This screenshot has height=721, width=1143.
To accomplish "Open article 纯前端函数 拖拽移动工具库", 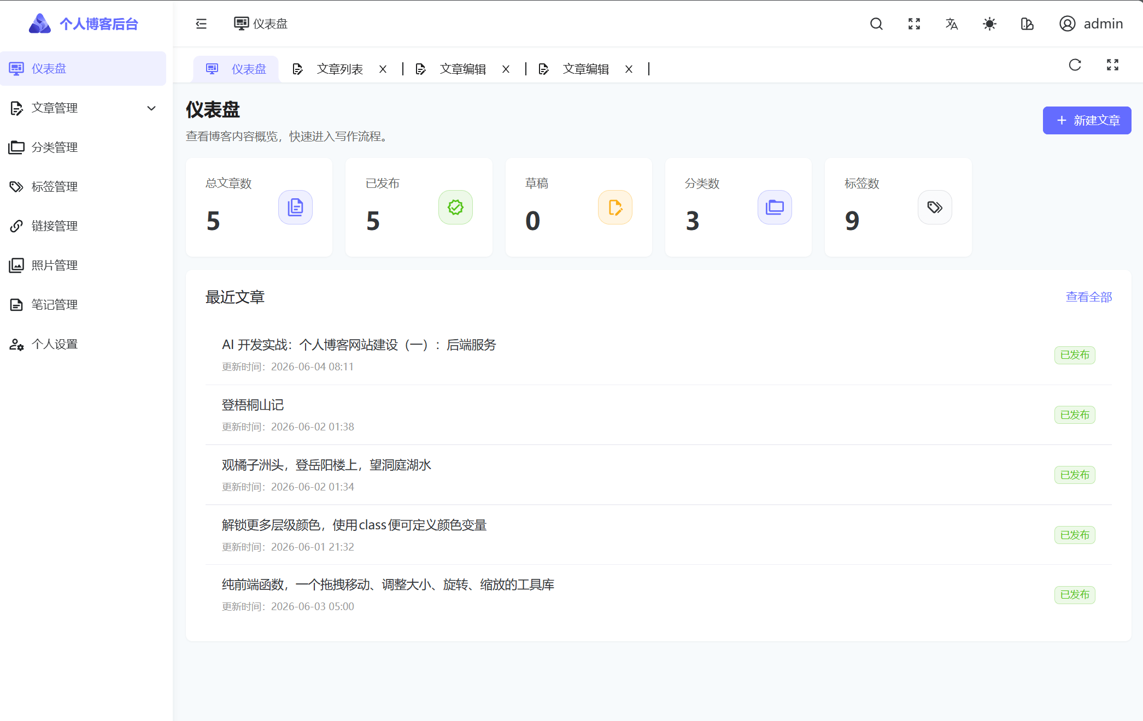I will 388,584.
